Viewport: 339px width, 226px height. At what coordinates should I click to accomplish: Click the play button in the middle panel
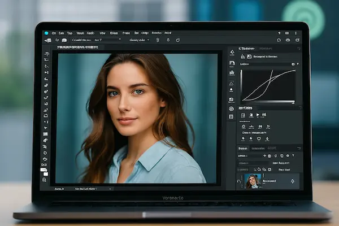pos(258,115)
